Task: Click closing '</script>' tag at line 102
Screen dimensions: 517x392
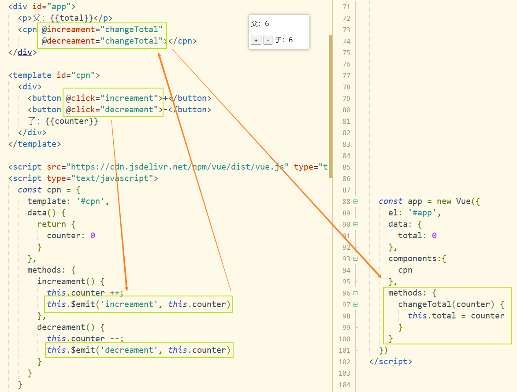Action: click(391, 362)
